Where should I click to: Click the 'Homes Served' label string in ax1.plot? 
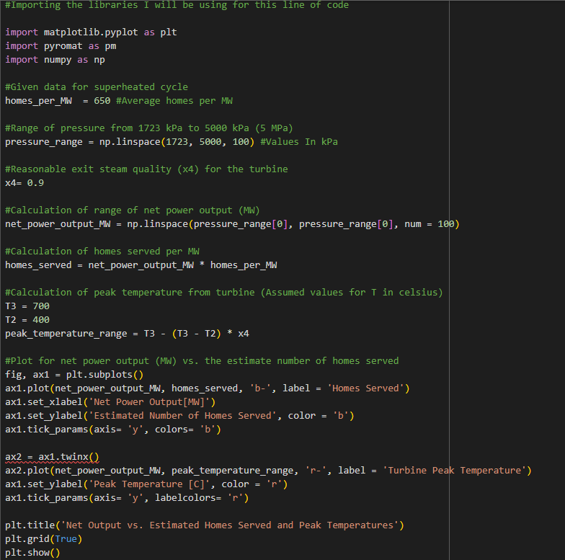coord(365,388)
